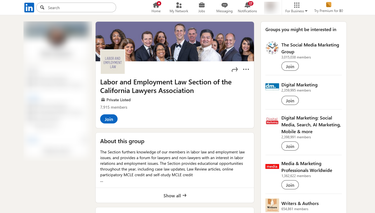Click the LinkedIn logo icon
The height and width of the screenshot is (213, 375).
point(29,8)
